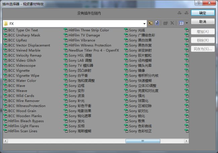Select BCC Type On Text plugin
The height and width of the screenshot is (153, 218).
pos(21,30)
